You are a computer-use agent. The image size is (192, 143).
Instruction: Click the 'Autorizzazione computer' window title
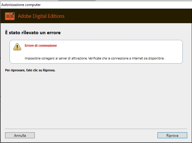click(x=21, y=5)
